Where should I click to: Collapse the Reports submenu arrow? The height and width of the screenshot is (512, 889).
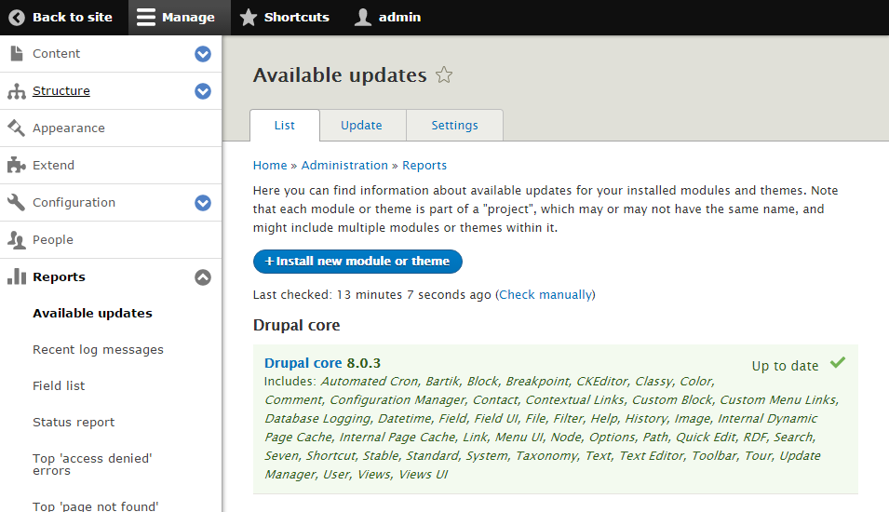[203, 277]
